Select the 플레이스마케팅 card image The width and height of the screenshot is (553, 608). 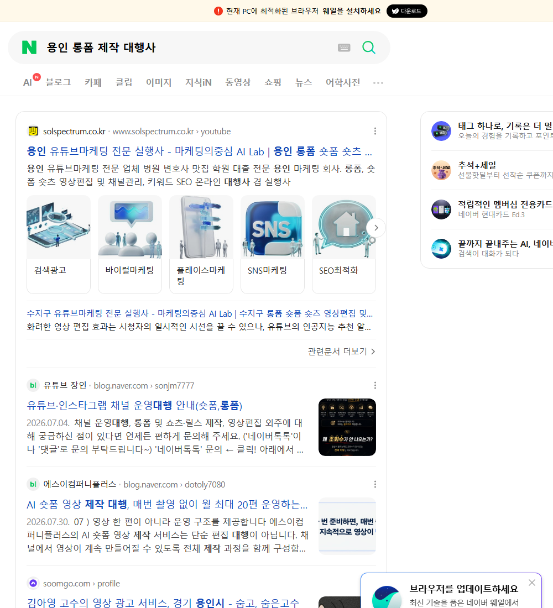[201, 227]
